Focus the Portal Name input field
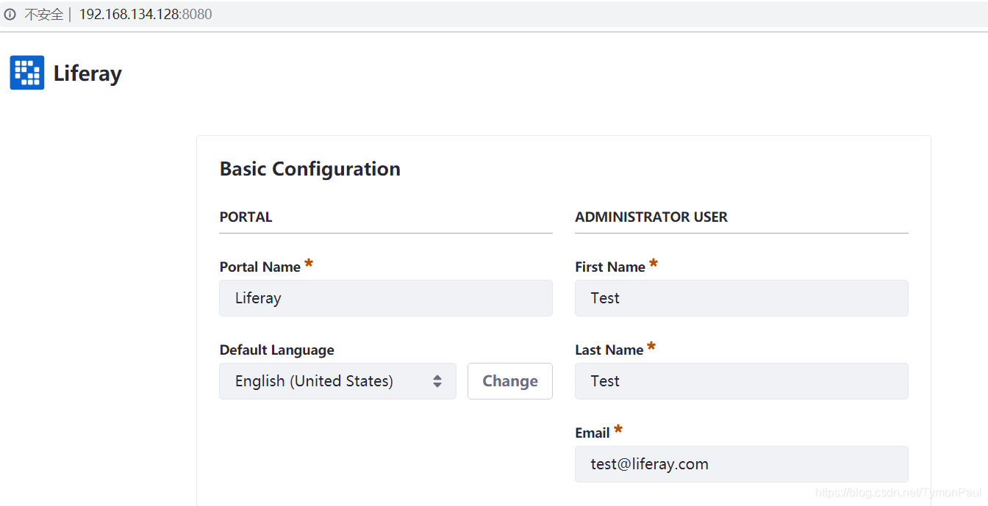The height and width of the screenshot is (506, 988). (x=385, y=298)
